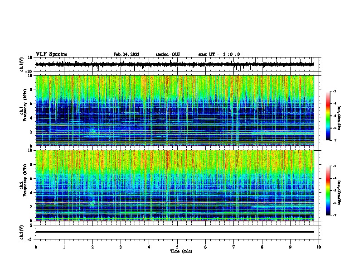The width and height of the screenshot is (359, 277).
Task: Click inside the ch.2 spectrogram plot
Action: (175, 186)
